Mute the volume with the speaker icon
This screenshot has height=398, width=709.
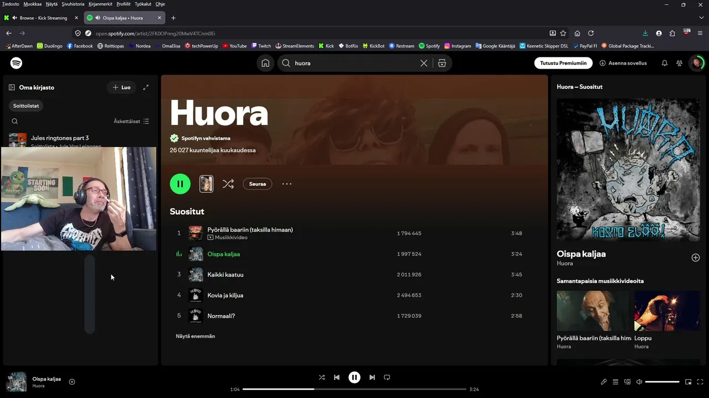coord(639,382)
